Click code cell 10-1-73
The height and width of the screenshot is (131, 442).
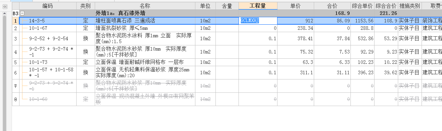click(48, 62)
